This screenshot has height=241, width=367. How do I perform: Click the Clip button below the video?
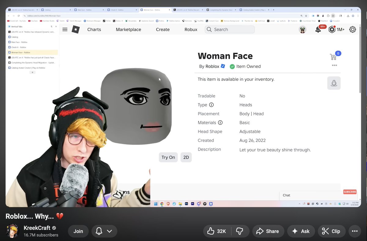coord(332,231)
